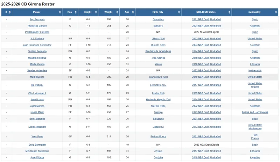
Task: Select the Yves Pons player link
Action: pos(37,137)
